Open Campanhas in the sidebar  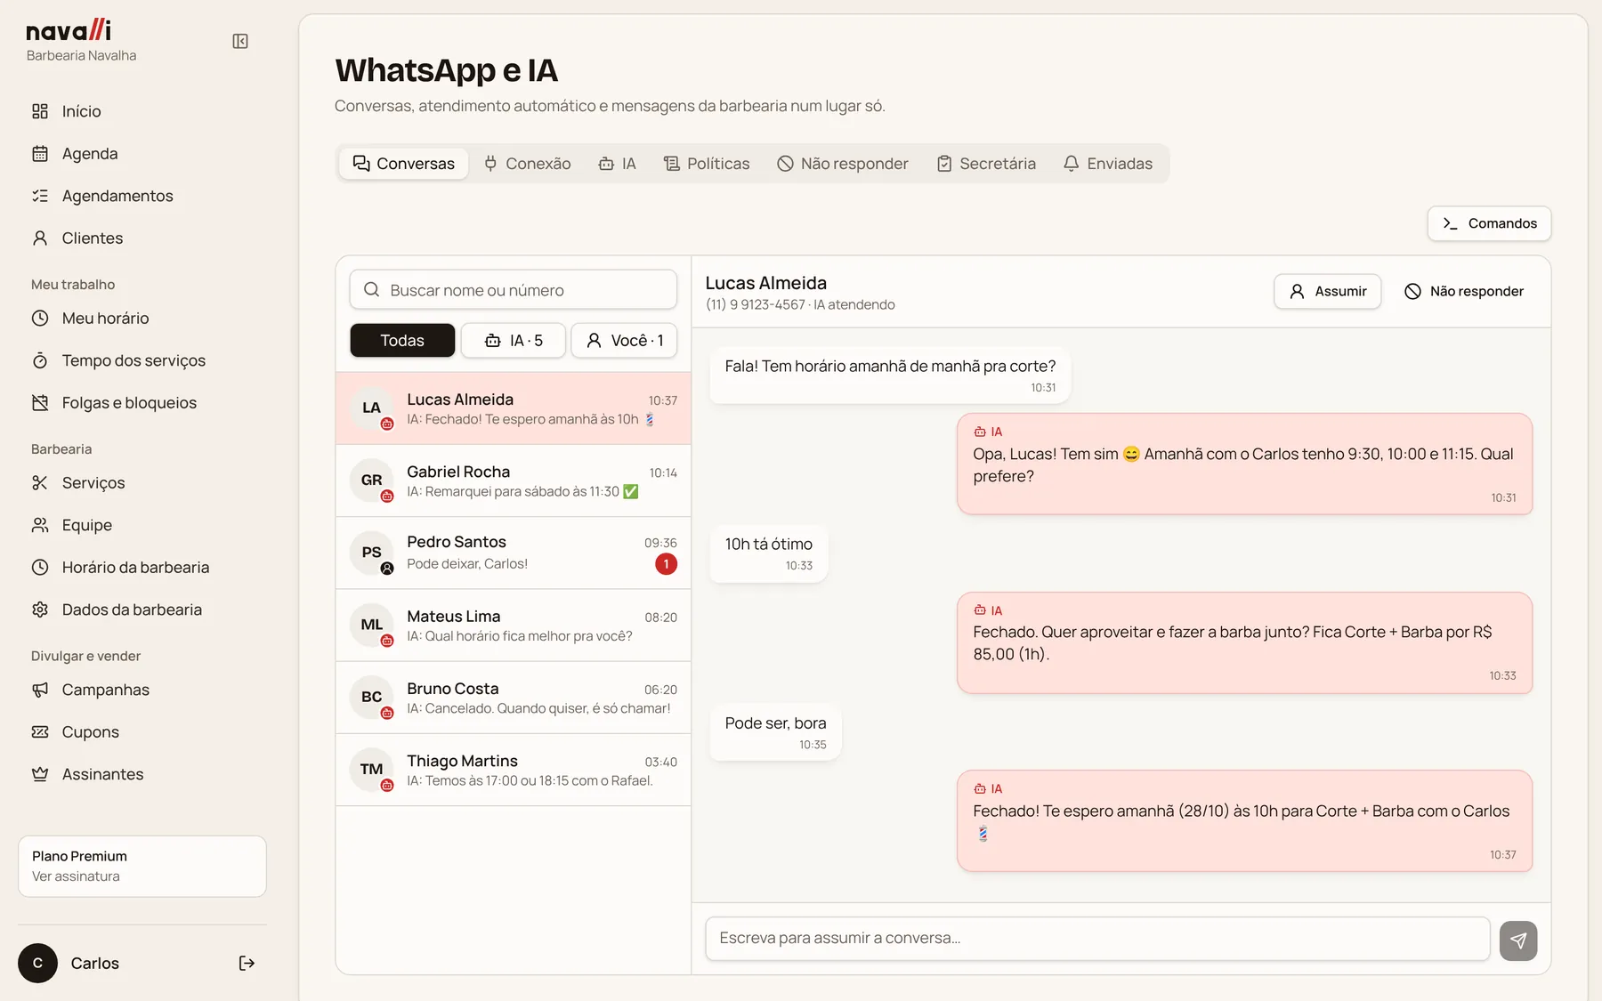click(x=142, y=690)
